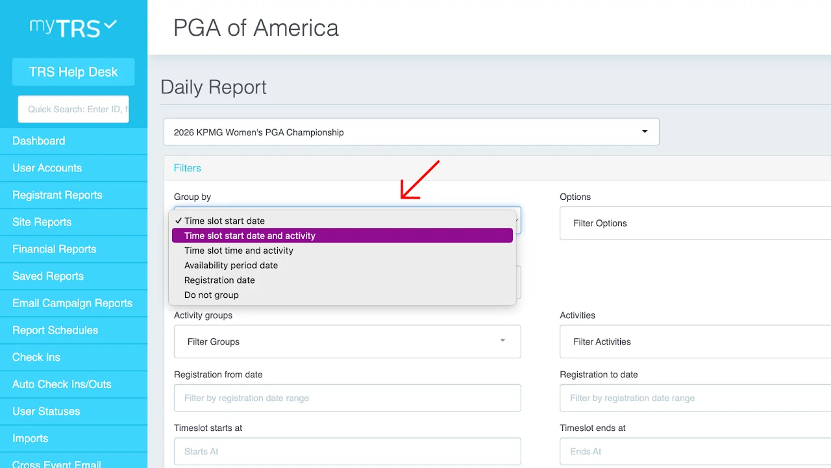
Task: Navigate to User Statuses
Action: click(x=73, y=412)
